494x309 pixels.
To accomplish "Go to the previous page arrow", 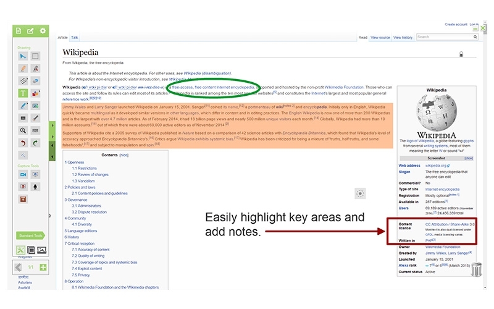I will point(19,268).
